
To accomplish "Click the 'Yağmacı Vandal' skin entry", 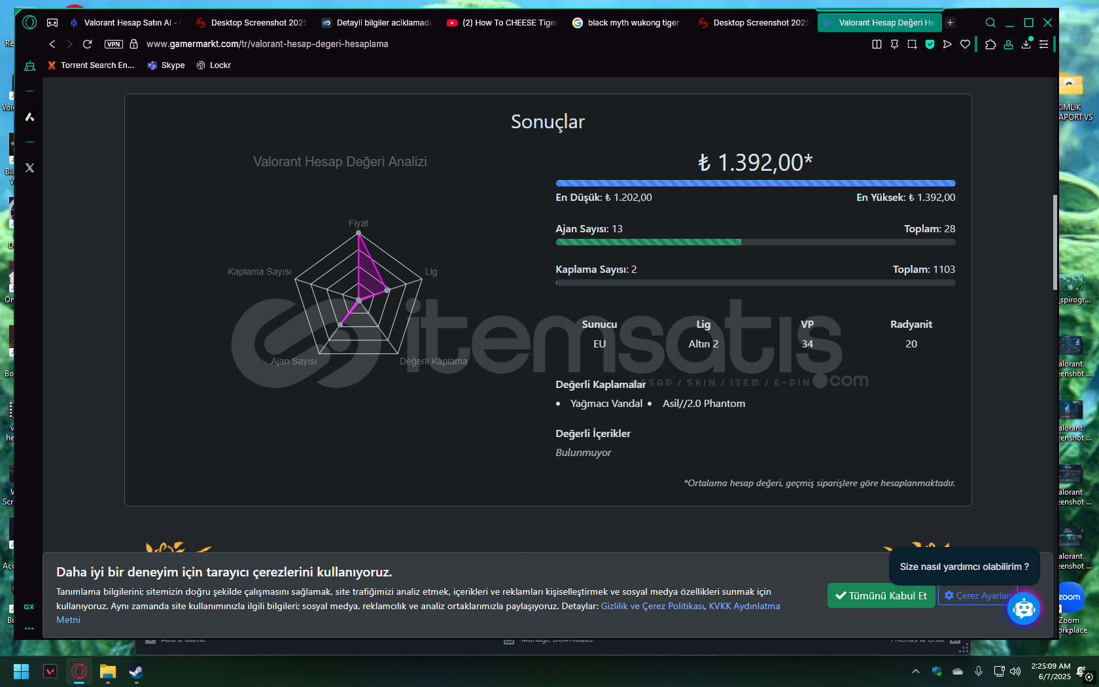I will coord(606,404).
